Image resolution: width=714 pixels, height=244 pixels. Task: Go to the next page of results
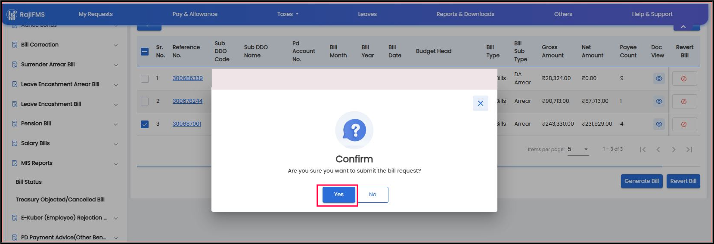[x=674, y=150]
